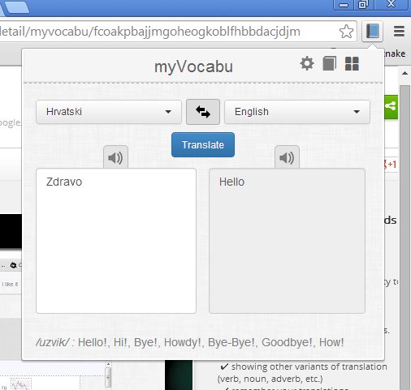Screen dimensions: 411x390
Task: Click "showing other variants of translation" text
Action: coord(309,366)
